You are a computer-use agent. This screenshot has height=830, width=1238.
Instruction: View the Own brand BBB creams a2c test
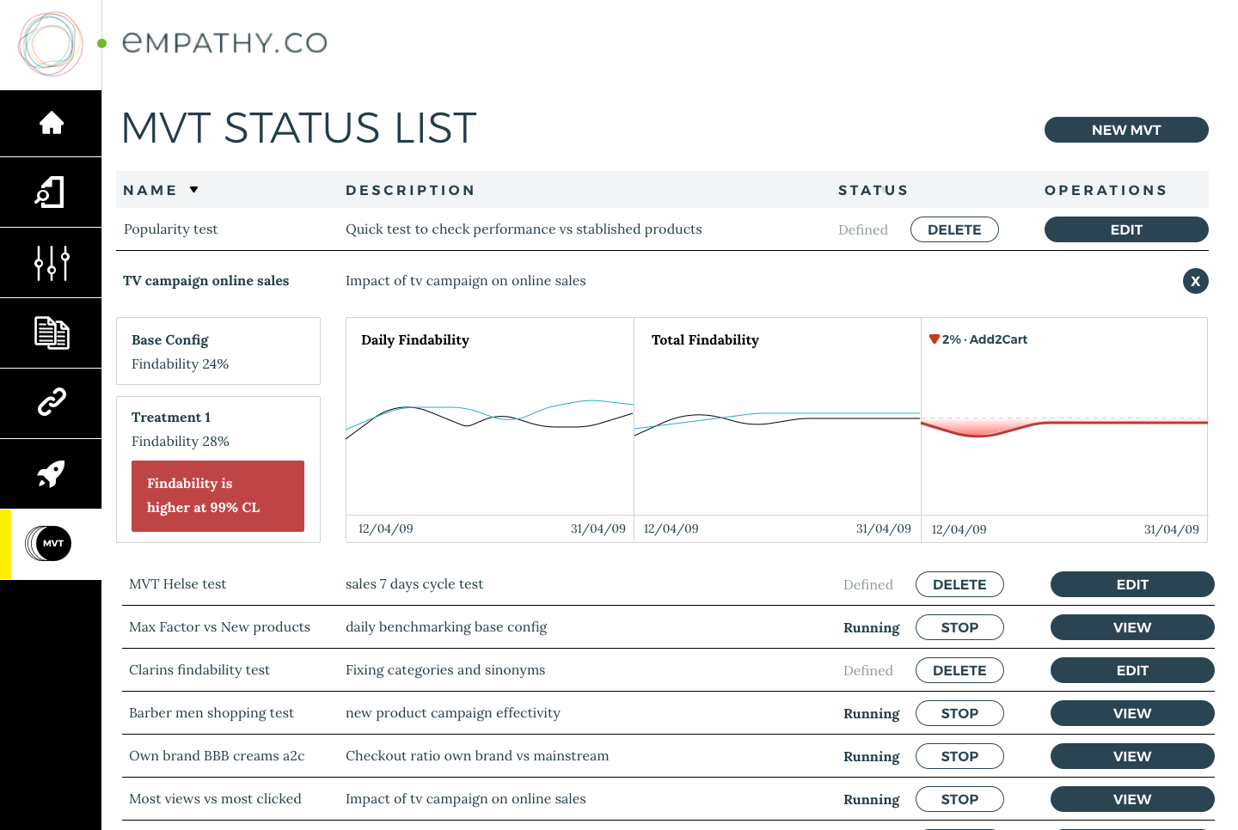coord(1132,756)
